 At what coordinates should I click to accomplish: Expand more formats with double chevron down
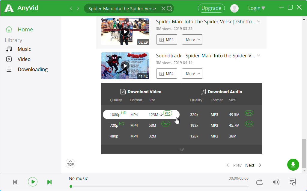pos(181,149)
